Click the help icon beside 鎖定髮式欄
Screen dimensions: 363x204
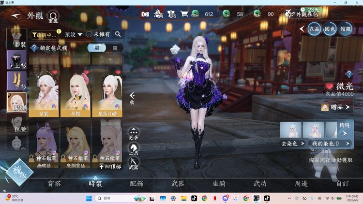coord(34,48)
